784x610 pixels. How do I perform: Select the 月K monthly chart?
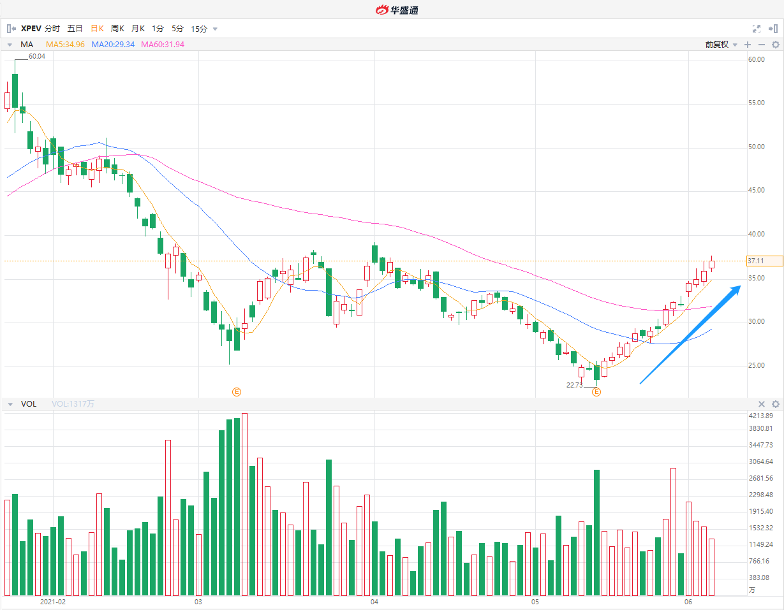pos(138,29)
